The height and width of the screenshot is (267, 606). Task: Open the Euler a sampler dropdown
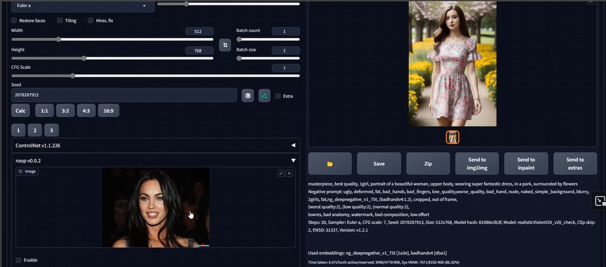78,6
